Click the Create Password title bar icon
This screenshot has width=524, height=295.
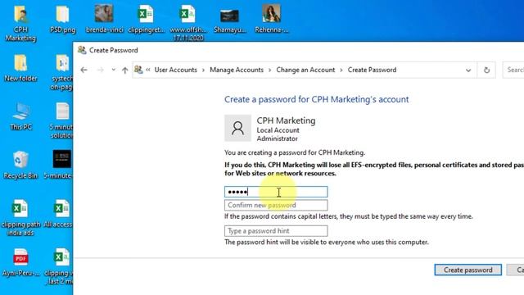(82, 50)
